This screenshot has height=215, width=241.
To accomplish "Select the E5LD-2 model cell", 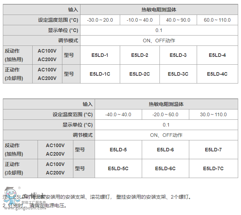I will tap(140, 55).
